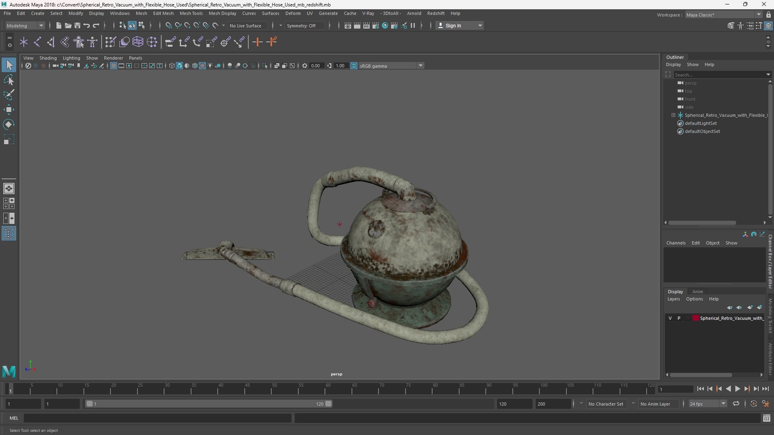
Task: Click No Live Surface field
Action: [x=247, y=25]
